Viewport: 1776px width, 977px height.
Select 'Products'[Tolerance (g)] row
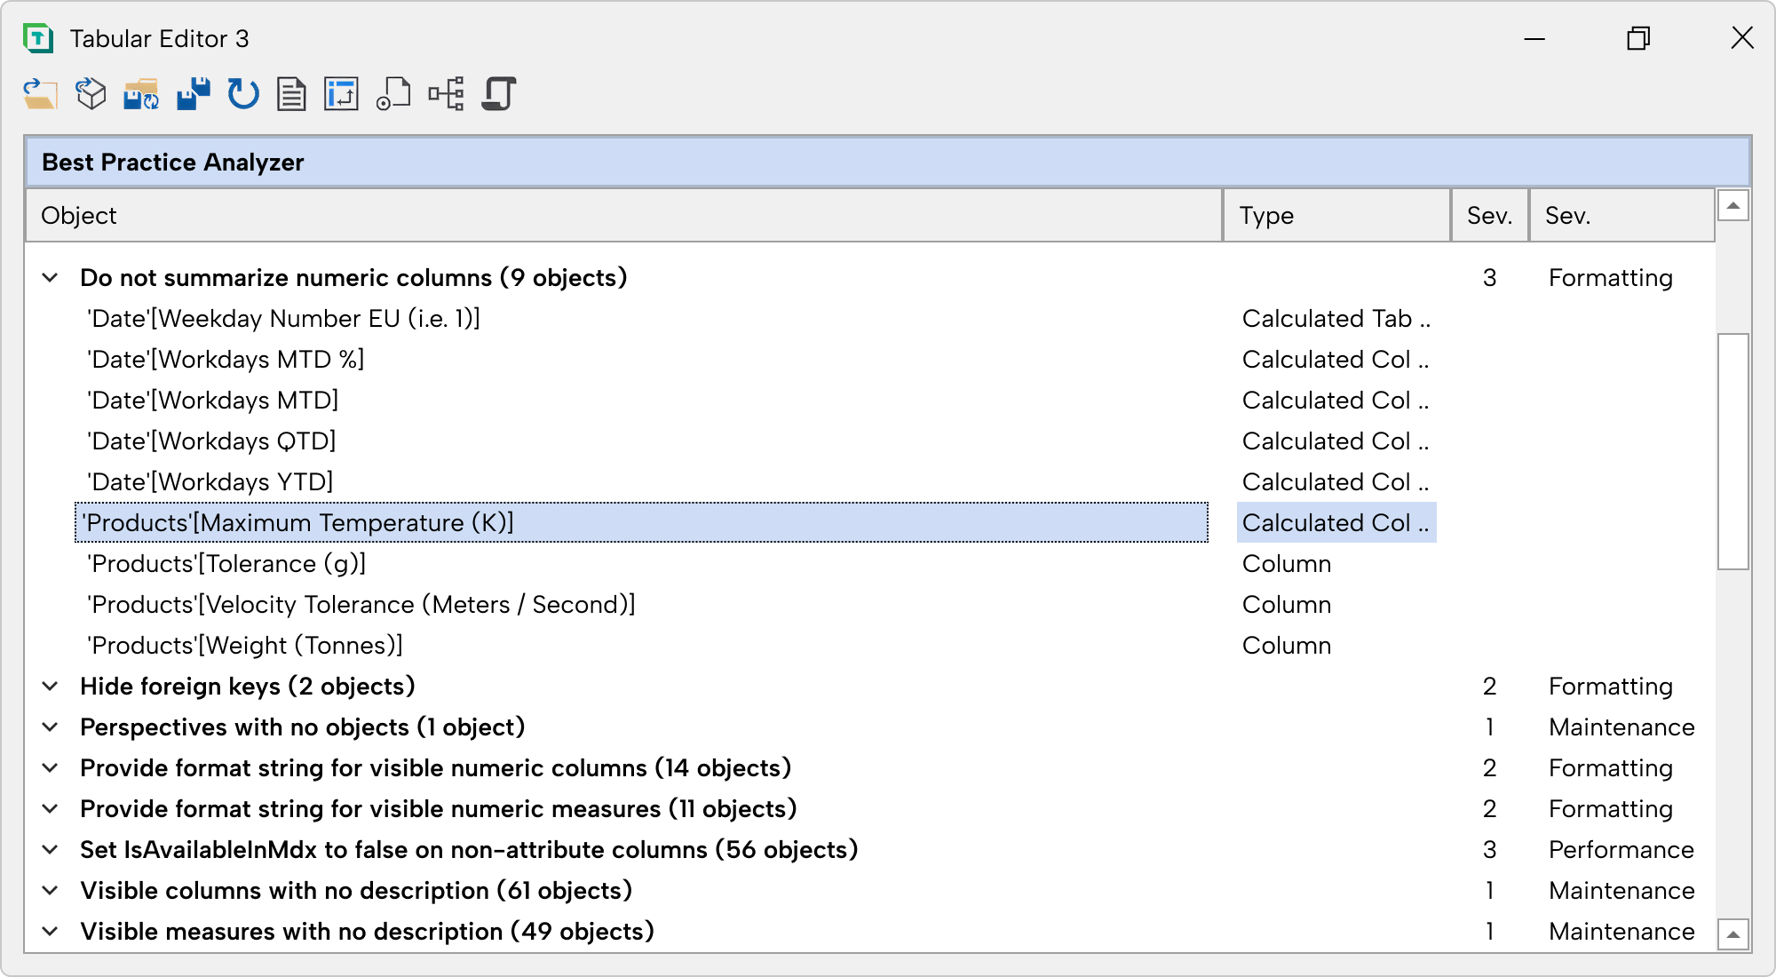point(642,564)
